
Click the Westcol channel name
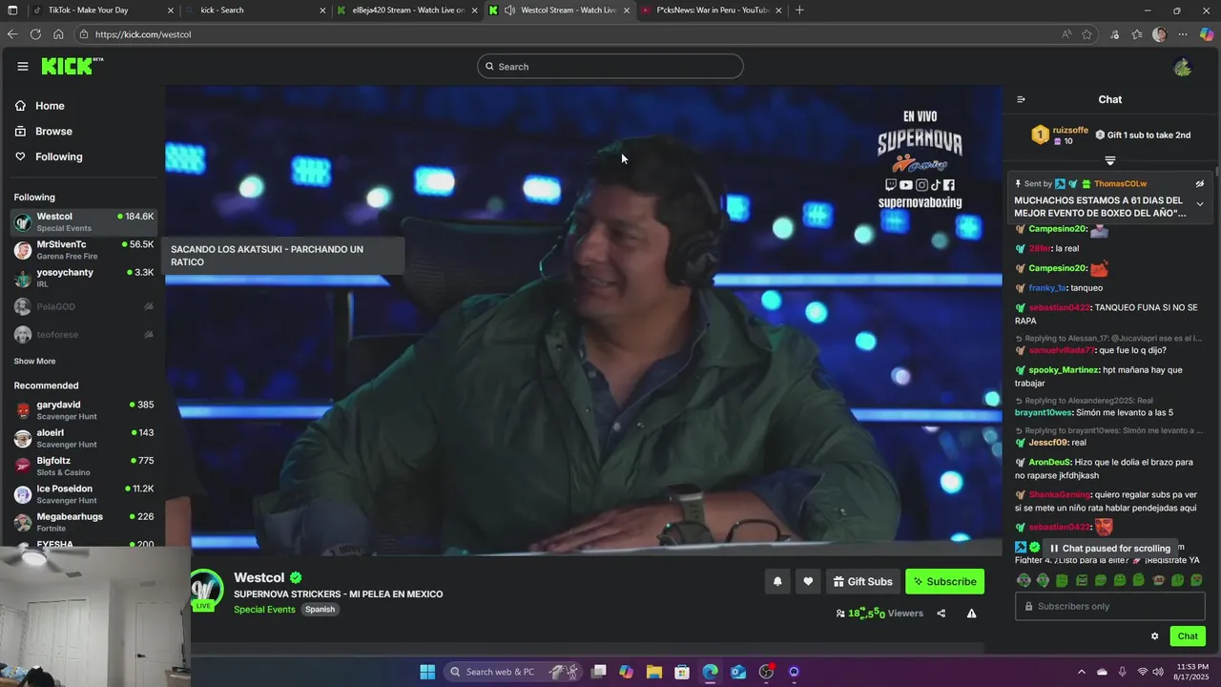259,577
